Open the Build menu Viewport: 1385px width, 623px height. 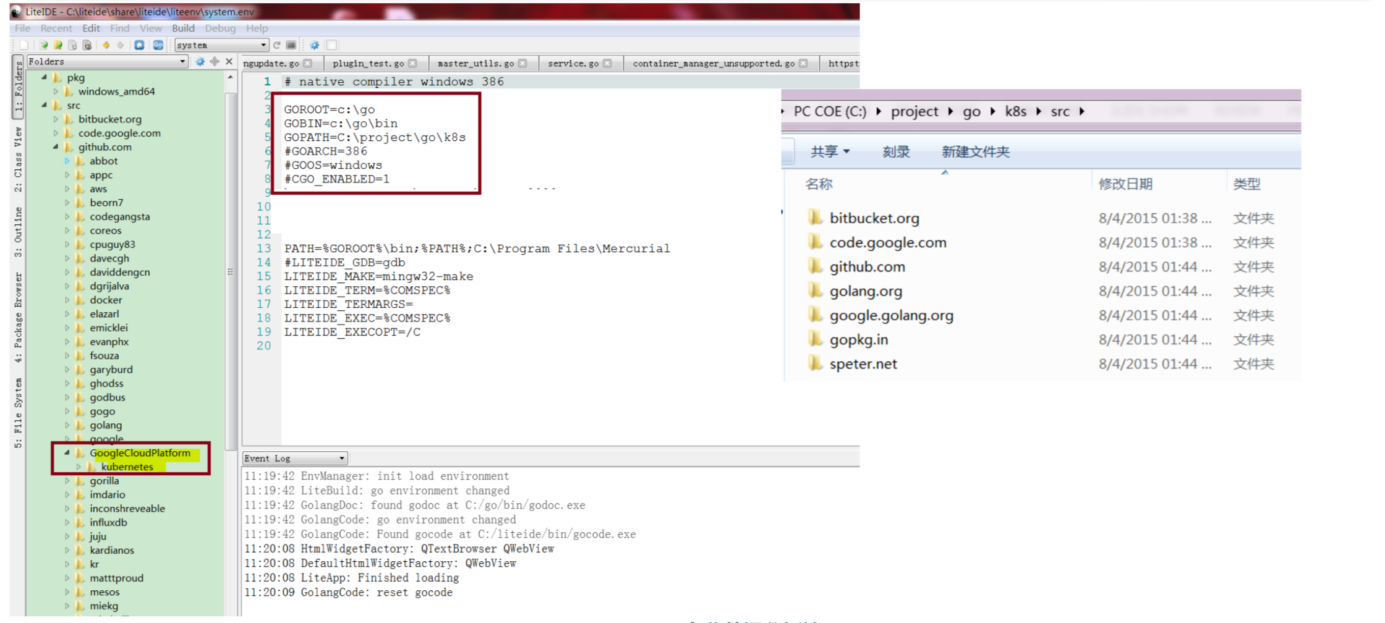click(x=183, y=28)
